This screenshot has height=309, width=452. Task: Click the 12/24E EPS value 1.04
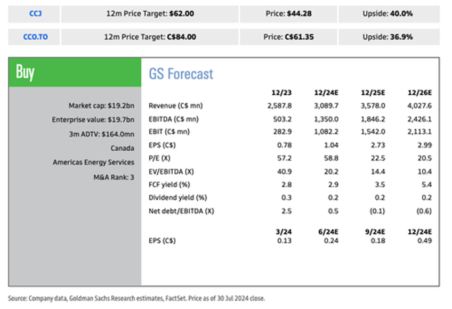(331, 145)
